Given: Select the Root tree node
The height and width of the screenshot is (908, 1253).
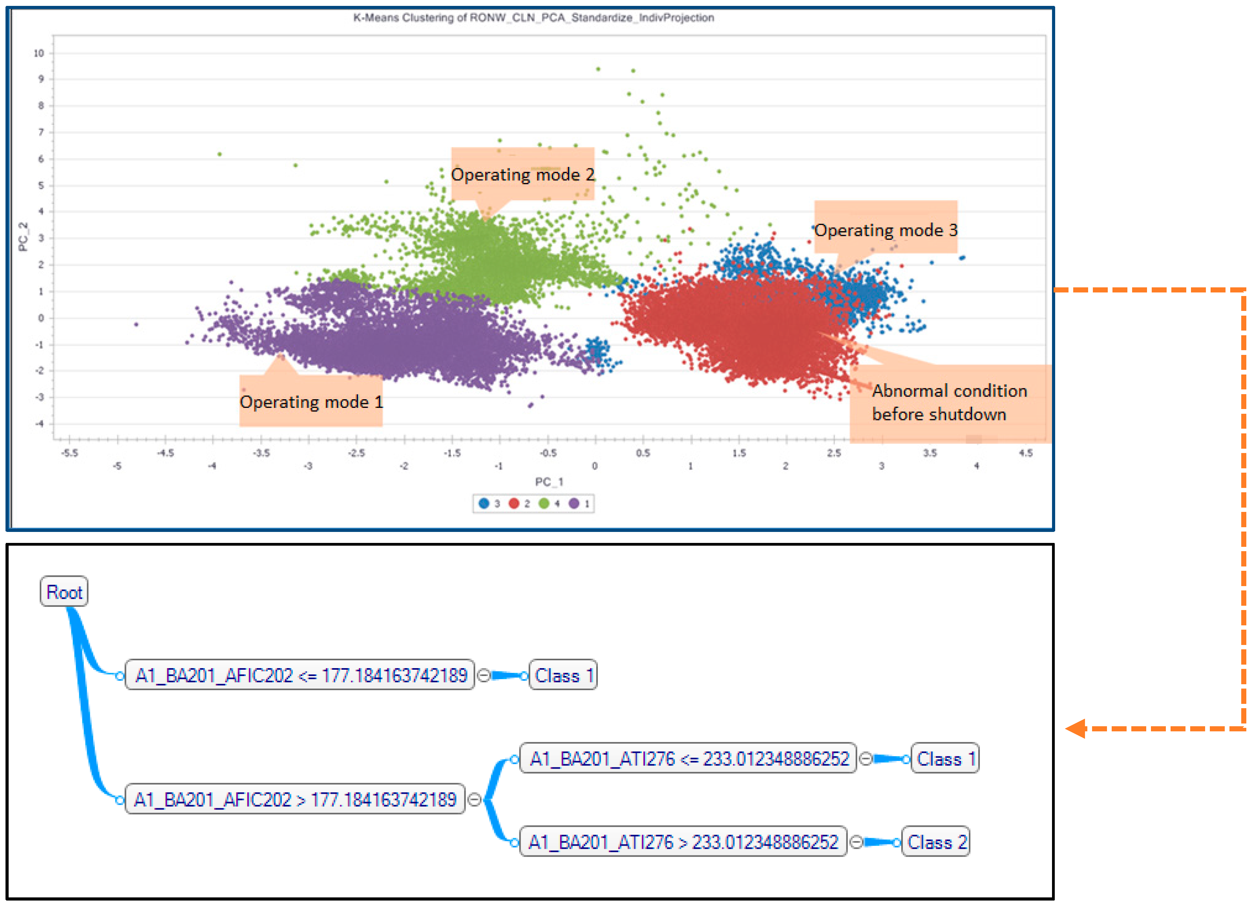Looking at the screenshot, I should point(64,592).
